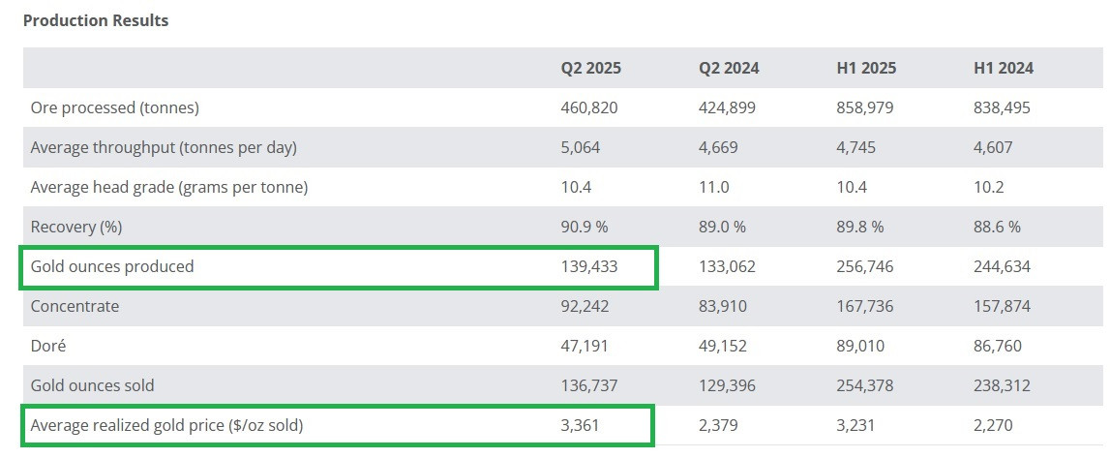
Task: Click the 460,820 ore processed value
Action: pyautogui.click(x=589, y=107)
